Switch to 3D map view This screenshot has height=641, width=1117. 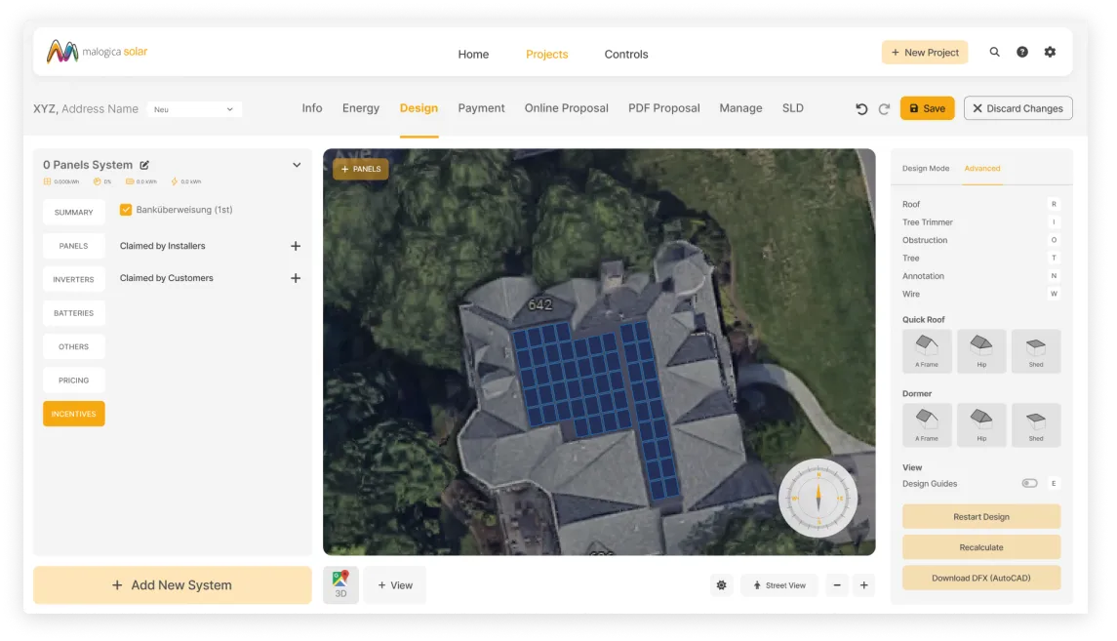(x=340, y=584)
